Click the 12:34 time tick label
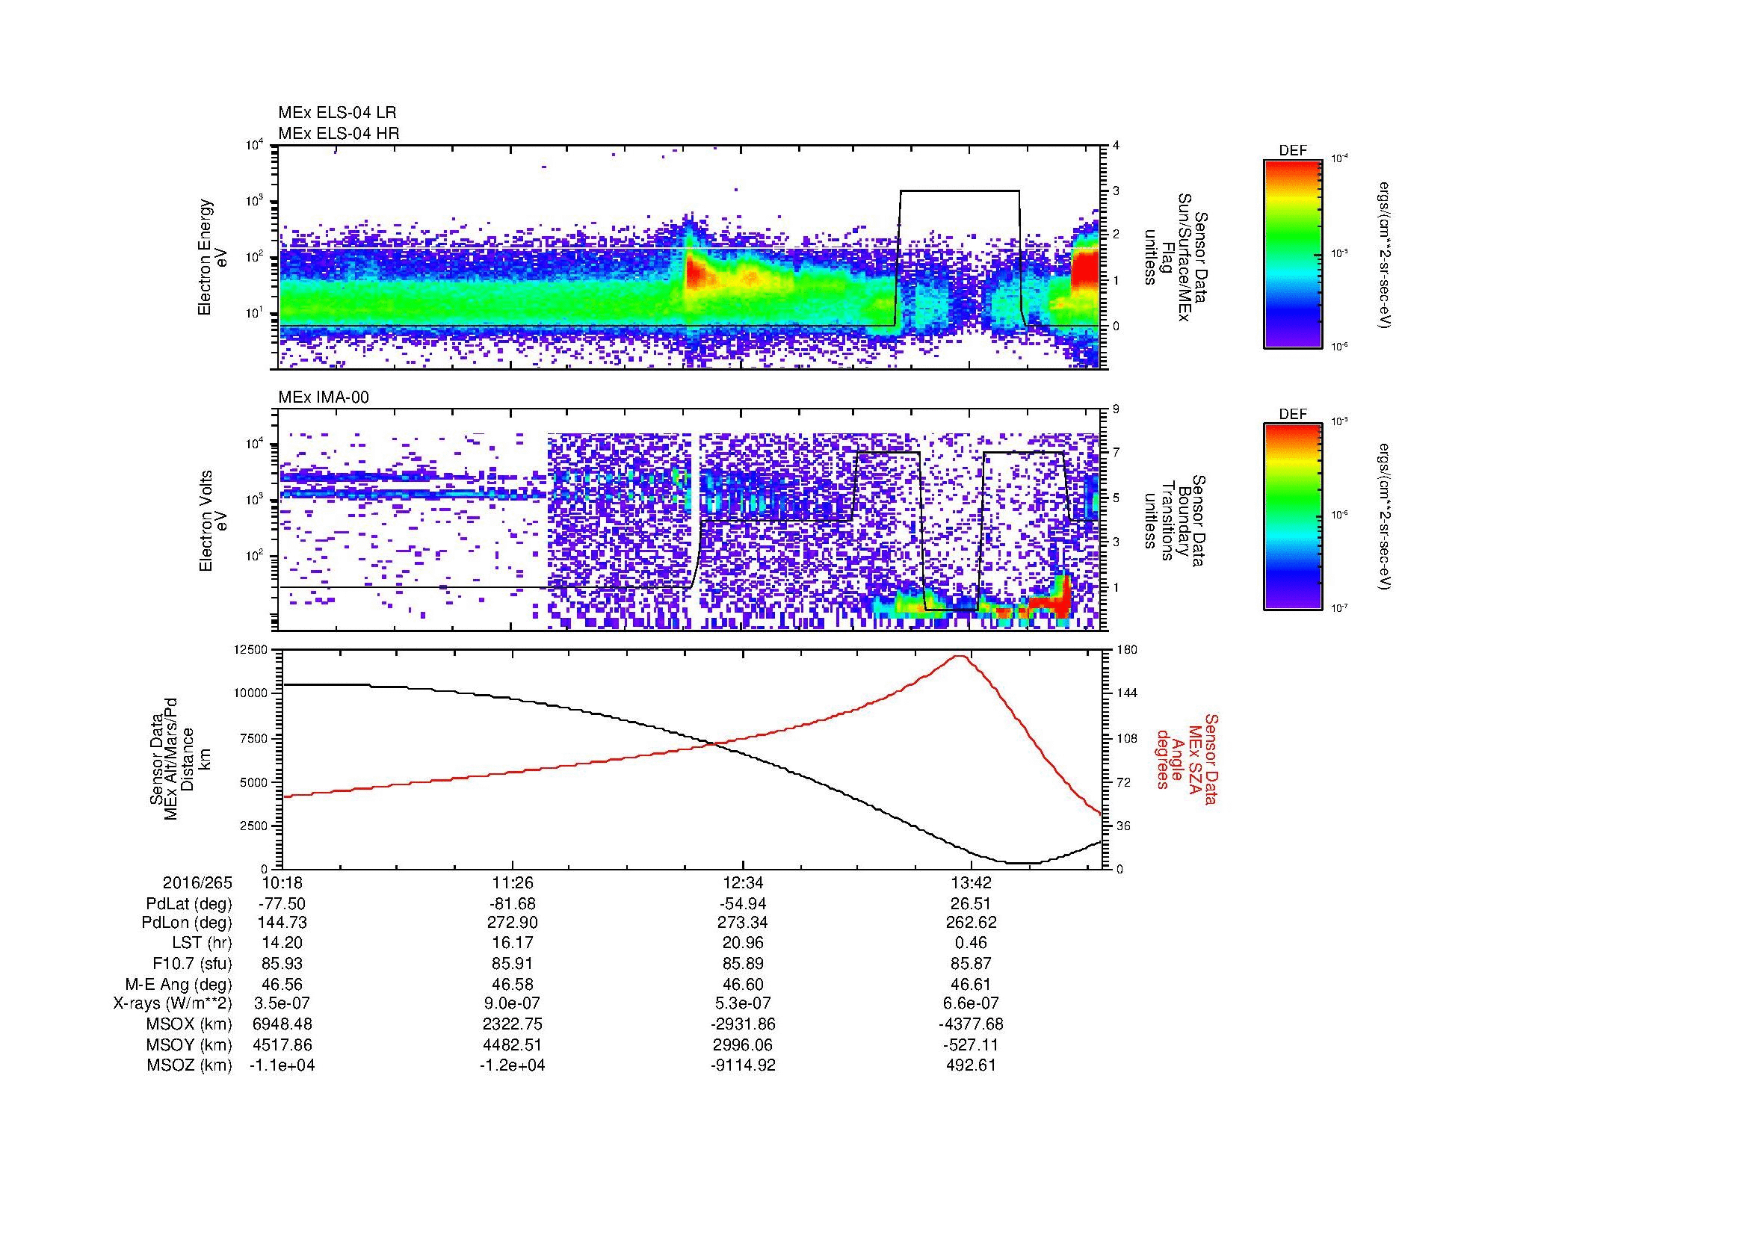Viewport: 1748px width, 1235px height. 742,882
